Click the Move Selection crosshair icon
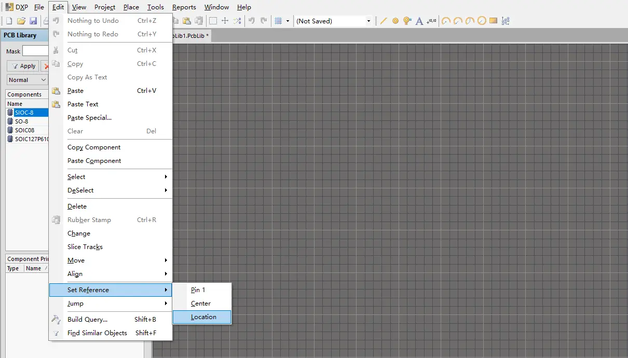Screen dimensions: 628x358 [225, 21]
